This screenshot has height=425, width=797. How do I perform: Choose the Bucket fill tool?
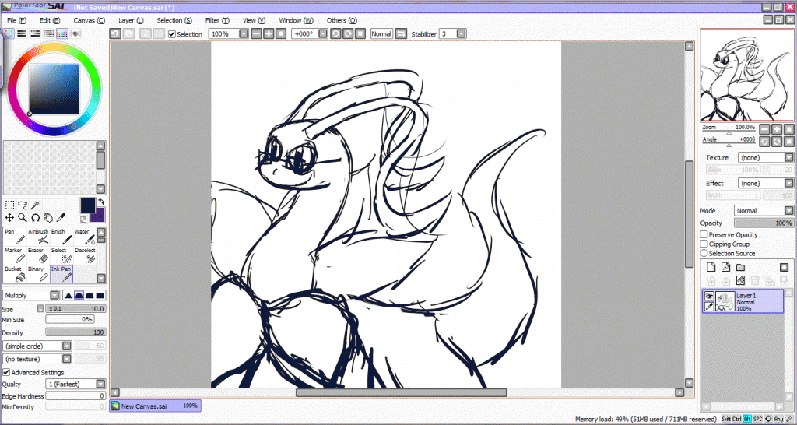pyautogui.click(x=16, y=273)
